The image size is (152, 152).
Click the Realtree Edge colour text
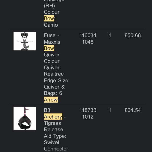[x=54, y=77]
